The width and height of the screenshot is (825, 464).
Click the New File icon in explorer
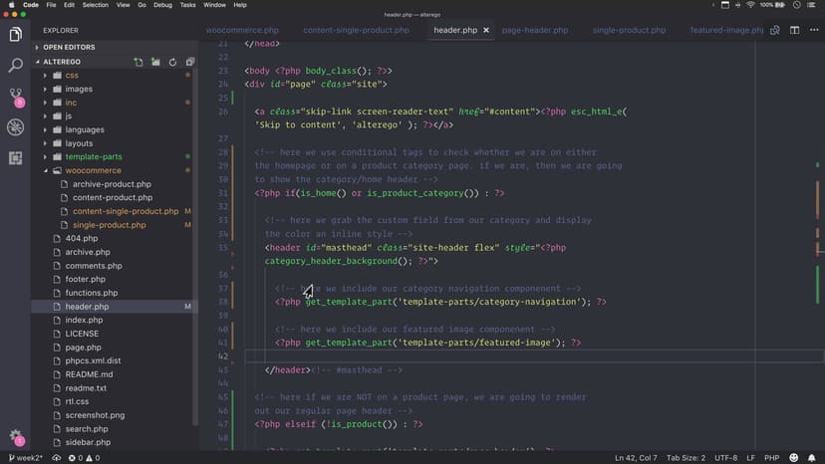pos(138,62)
